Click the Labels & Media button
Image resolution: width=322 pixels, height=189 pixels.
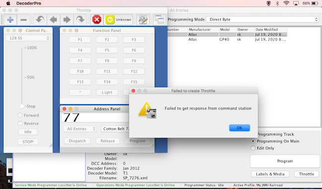tap(270, 174)
